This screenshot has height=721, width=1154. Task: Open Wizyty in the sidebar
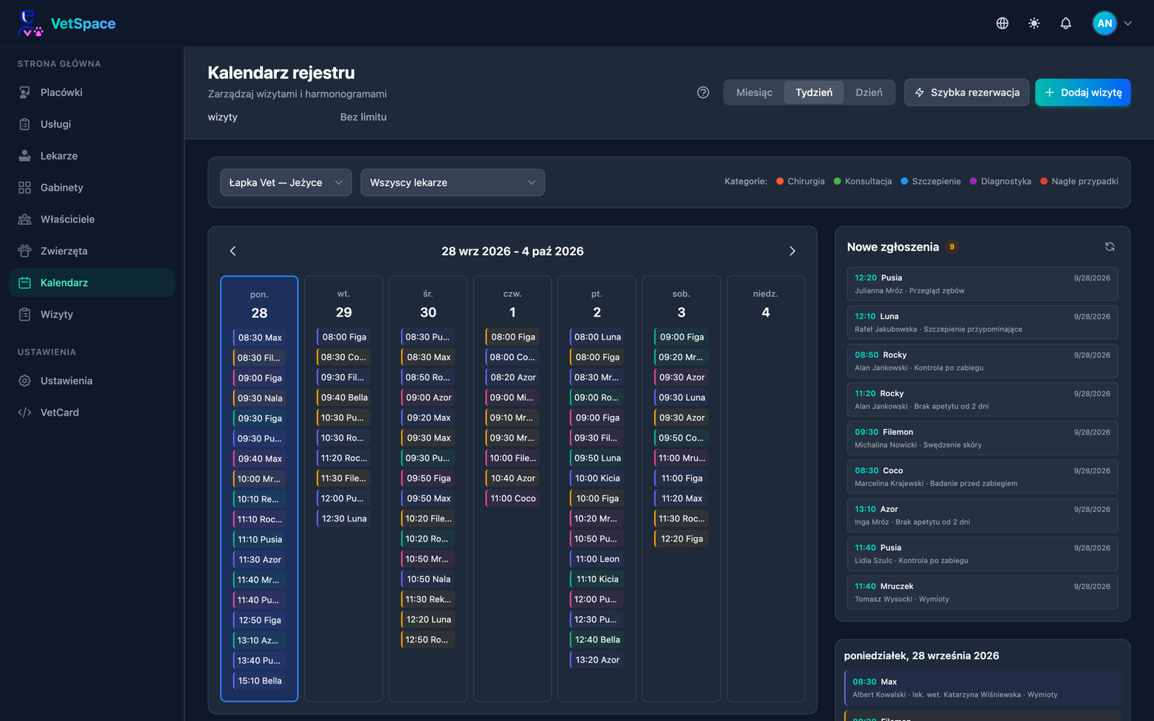[x=92, y=314]
